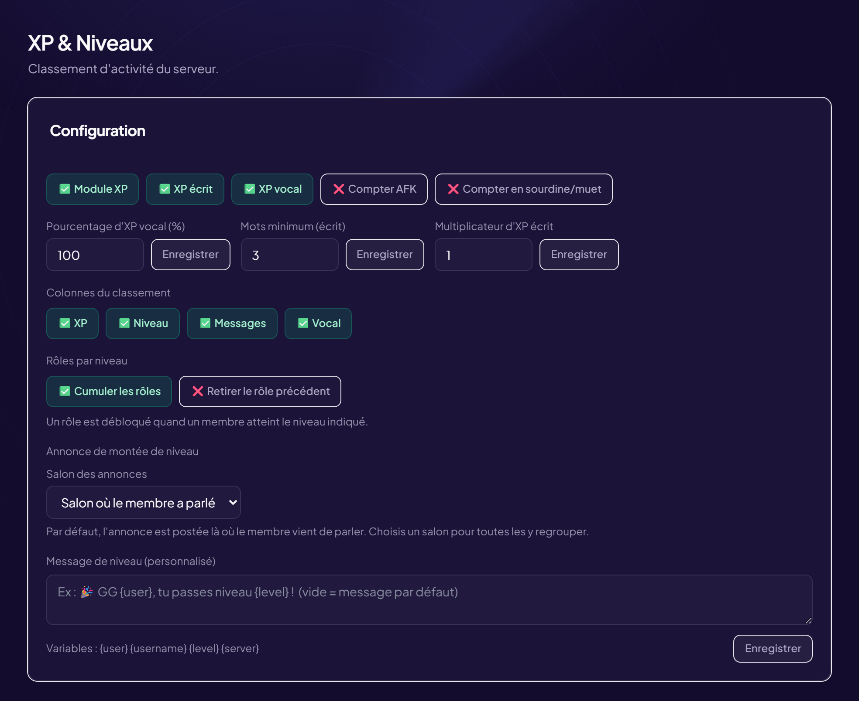Click the Mots minimum input field
This screenshot has width=859, height=701.
(290, 255)
